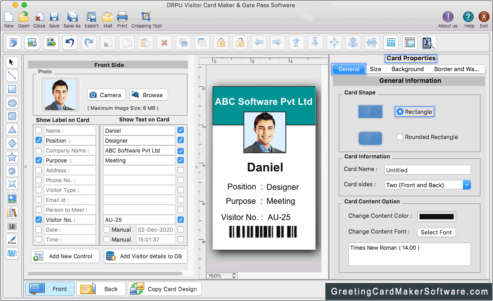This screenshot has width=493, height=301.
Task: Select the Rounded Rectangle card shape
Action: tap(400, 137)
